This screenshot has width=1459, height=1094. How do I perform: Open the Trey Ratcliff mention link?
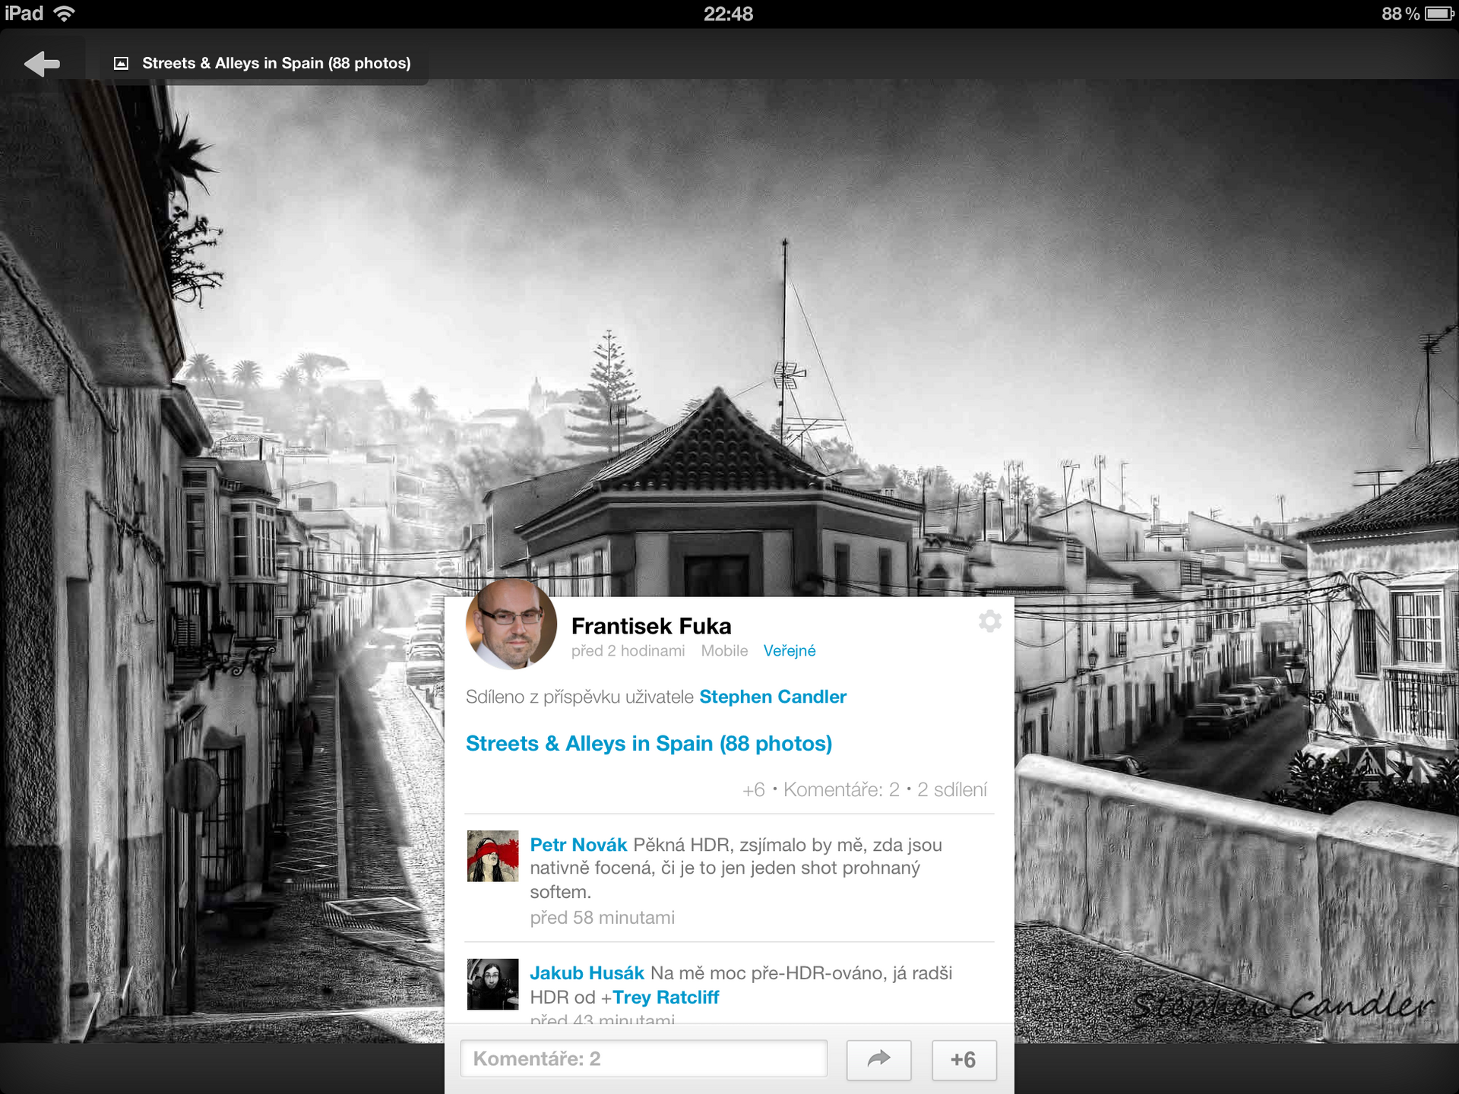click(x=666, y=998)
